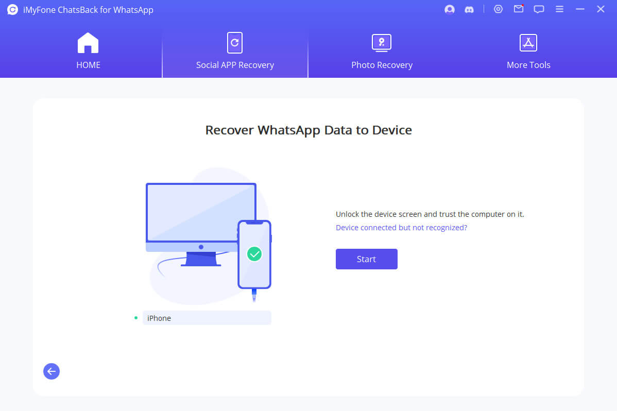
Task: Open the user account profile icon
Action: coord(450,10)
